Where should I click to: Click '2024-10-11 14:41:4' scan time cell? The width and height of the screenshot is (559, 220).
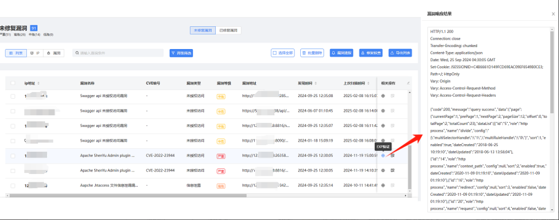tap(360, 185)
